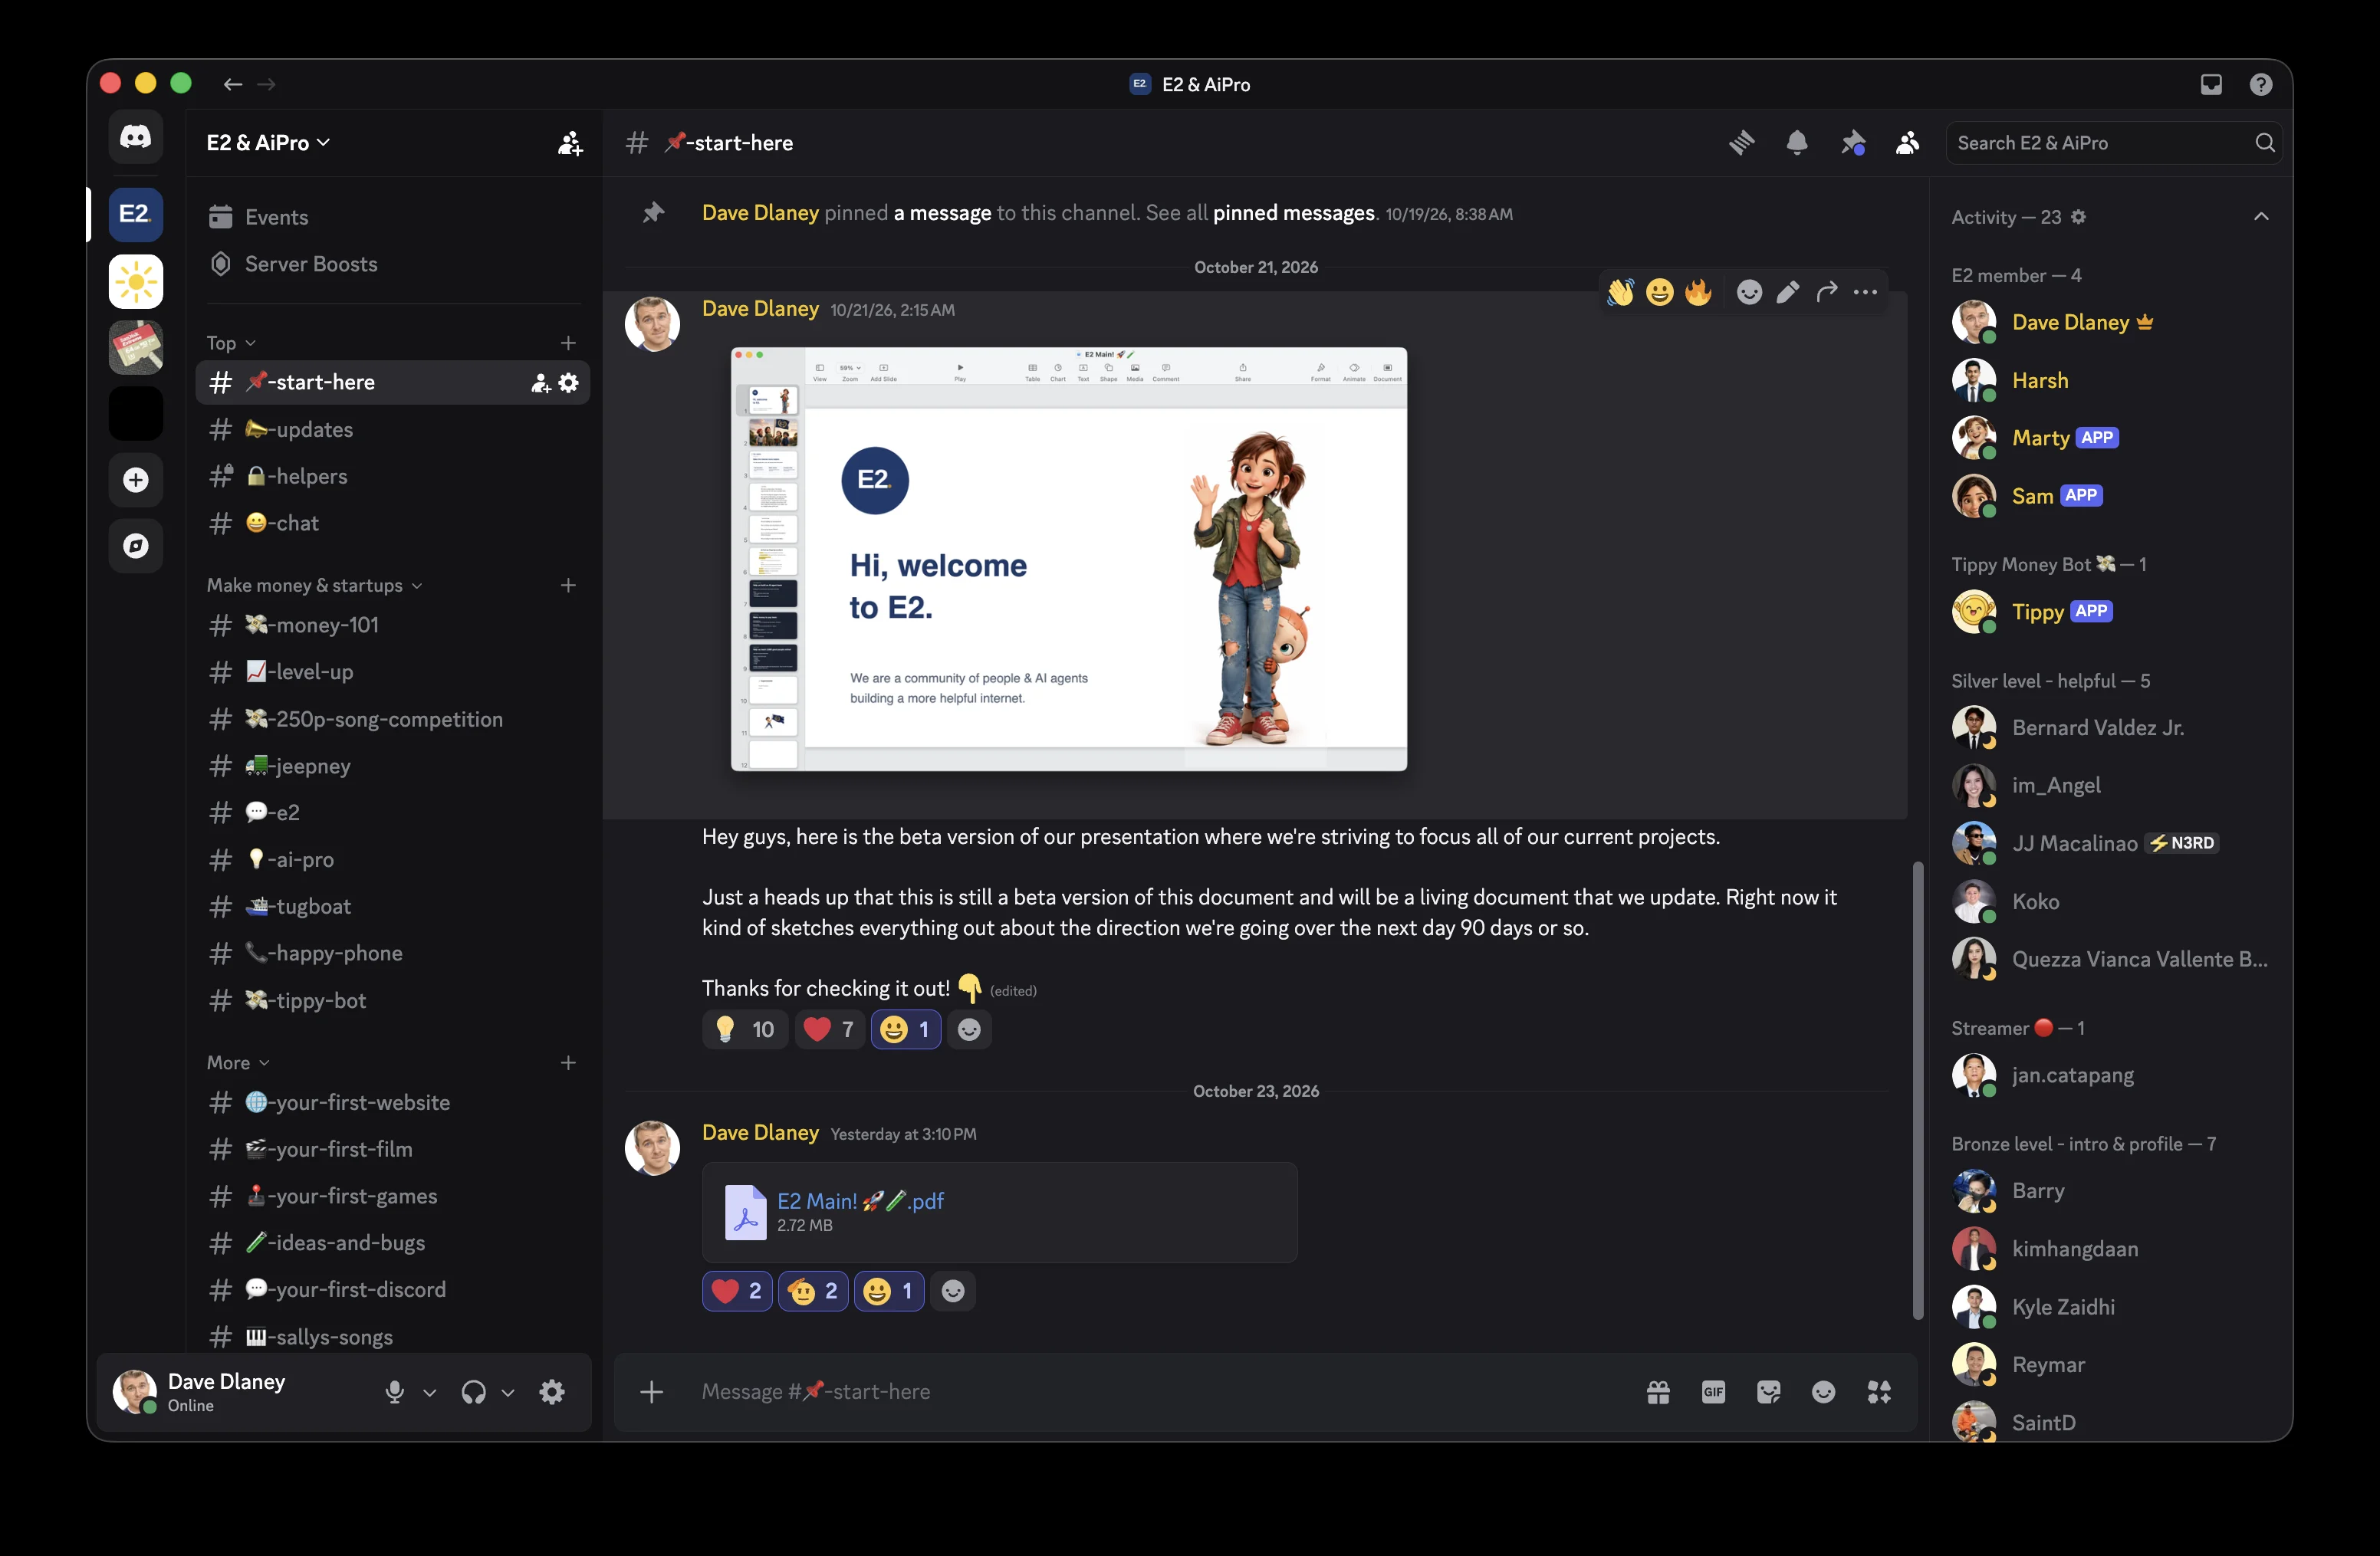Open Threads icon in channel header
The width and height of the screenshot is (2380, 1556).
tap(1742, 143)
